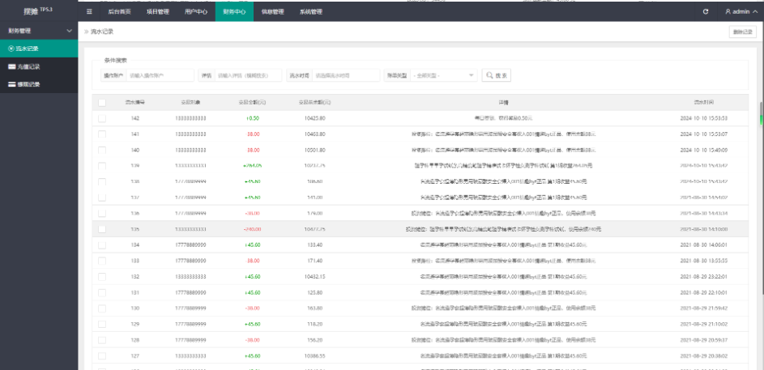Mark the checkbox of record 129
This screenshot has width=764, height=370.
coord(102,324)
